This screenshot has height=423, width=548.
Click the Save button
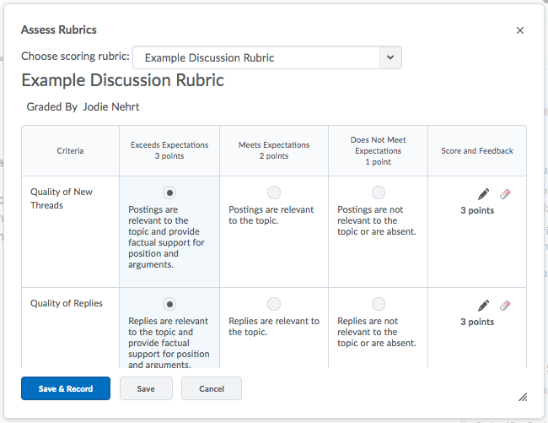coord(146,388)
